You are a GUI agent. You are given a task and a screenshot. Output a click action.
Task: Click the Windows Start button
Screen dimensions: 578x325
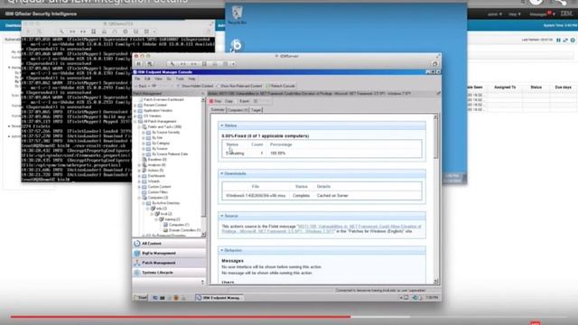tap(141, 298)
